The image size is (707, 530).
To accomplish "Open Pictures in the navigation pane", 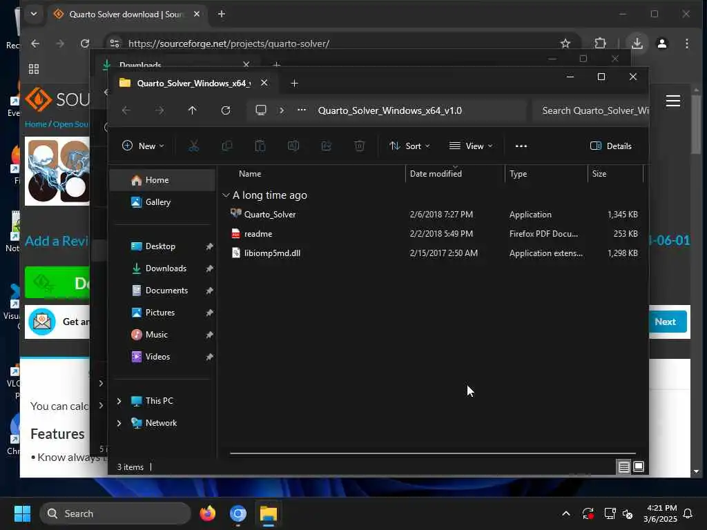I will [162, 313].
